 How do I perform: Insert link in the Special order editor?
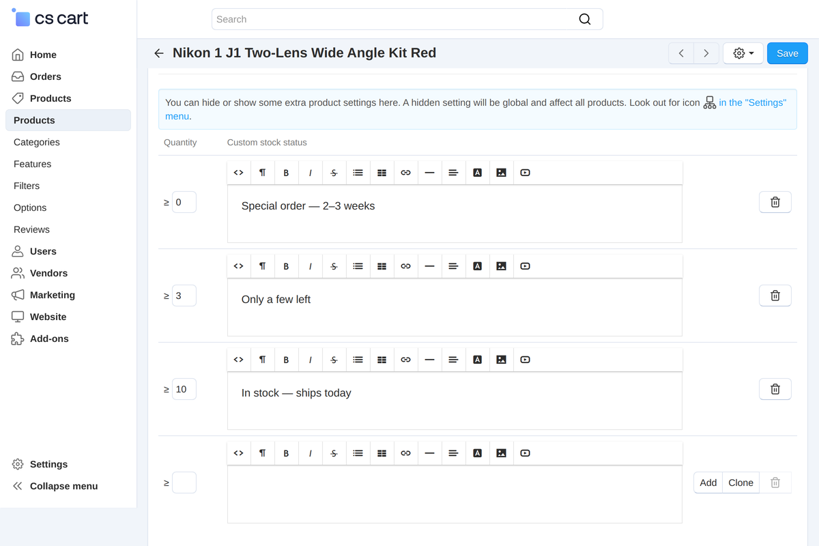[x=405, y=173]
